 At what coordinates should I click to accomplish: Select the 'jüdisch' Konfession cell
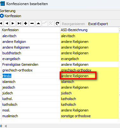point(31,93)
